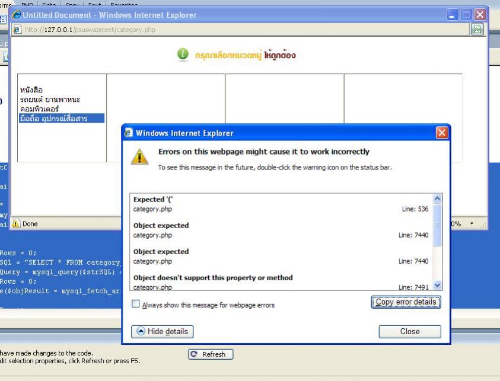Click the Thai heading text next to the info icon
This screenshot has height=381, width=500.
tap(245, 55)
